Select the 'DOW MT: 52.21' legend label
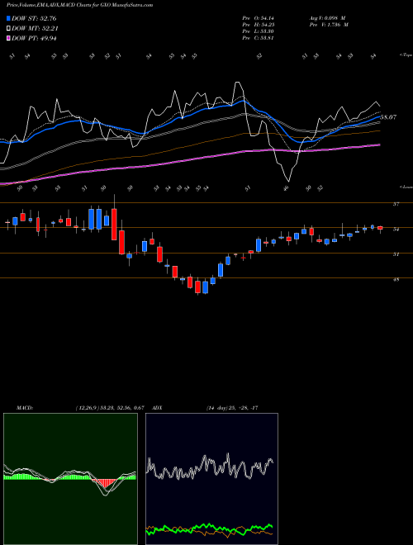Viewport: 413px width, 545px height. (x=35, y=29)
